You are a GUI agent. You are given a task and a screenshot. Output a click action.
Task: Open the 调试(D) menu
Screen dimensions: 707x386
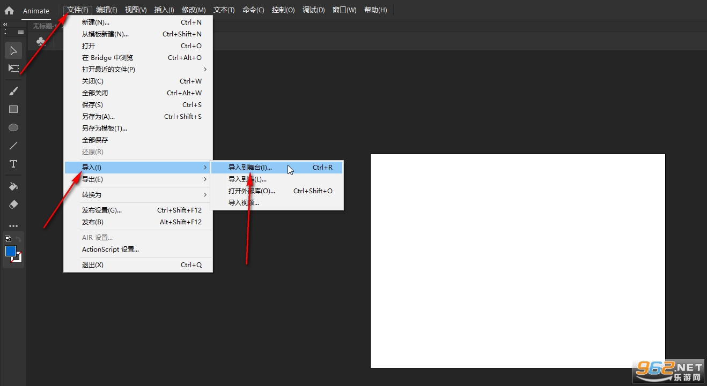point(313,10)
